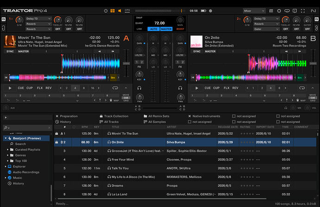Toggle FLX flux mode on Deck A
The image size is (320, 207).
(x=40, y=88)
